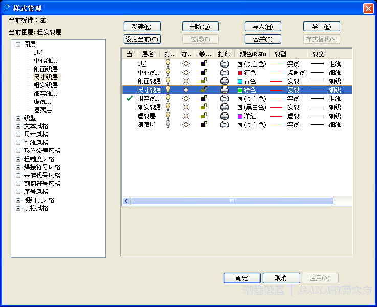The width and height of the screenshot is (377, 307).
Task: Click the line type sample for 中心线层
Action: pyautogui.click(x=276, y=73)
